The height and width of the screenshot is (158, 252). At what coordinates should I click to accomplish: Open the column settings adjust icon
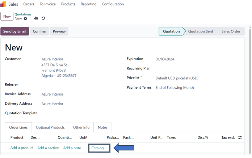pos(240,137)
